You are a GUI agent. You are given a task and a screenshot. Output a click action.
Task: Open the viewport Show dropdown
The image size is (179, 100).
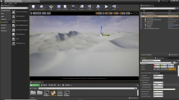point(49,13)
